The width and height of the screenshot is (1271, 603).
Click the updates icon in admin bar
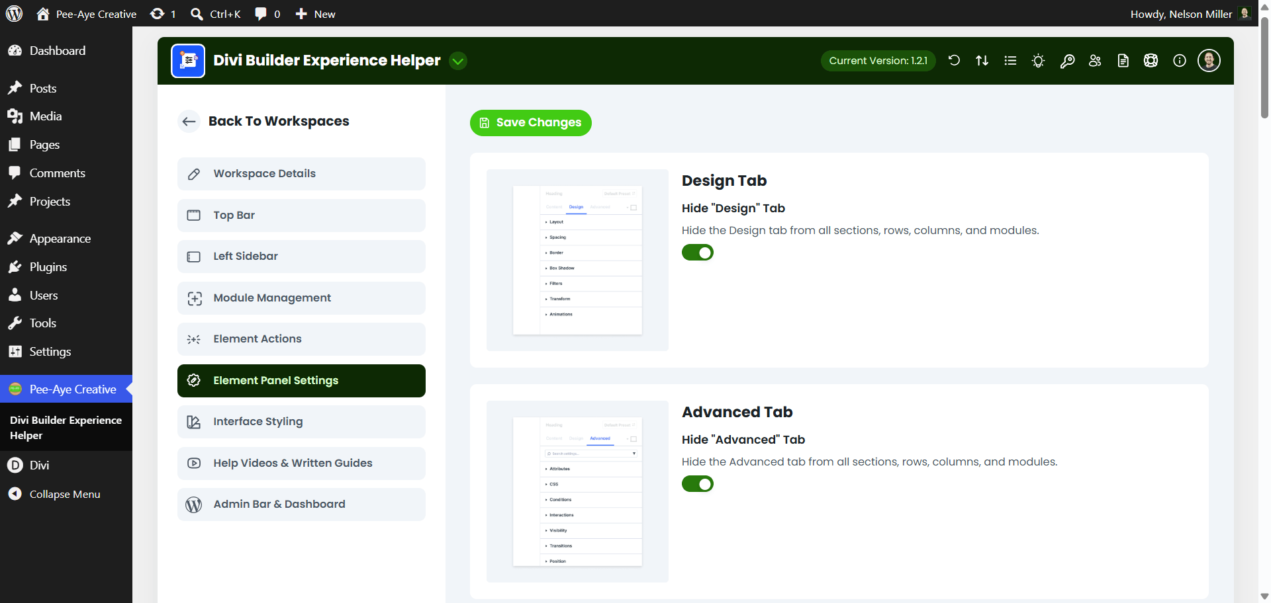(163, 14)
